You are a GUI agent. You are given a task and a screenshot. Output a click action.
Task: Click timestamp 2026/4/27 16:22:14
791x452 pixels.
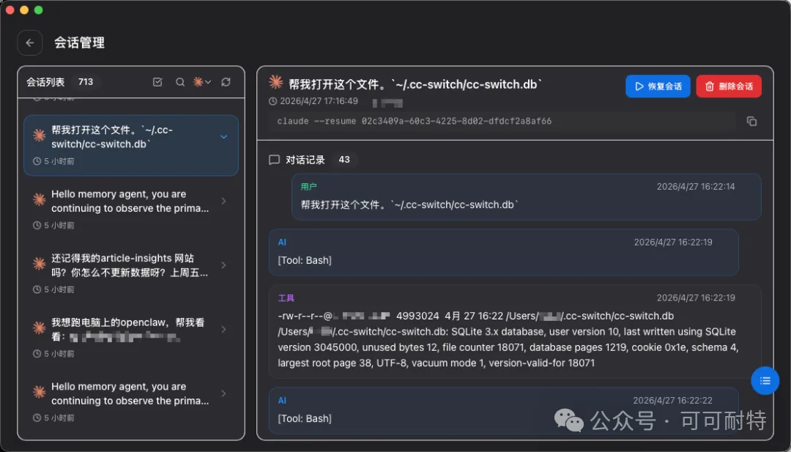(696, 187)
